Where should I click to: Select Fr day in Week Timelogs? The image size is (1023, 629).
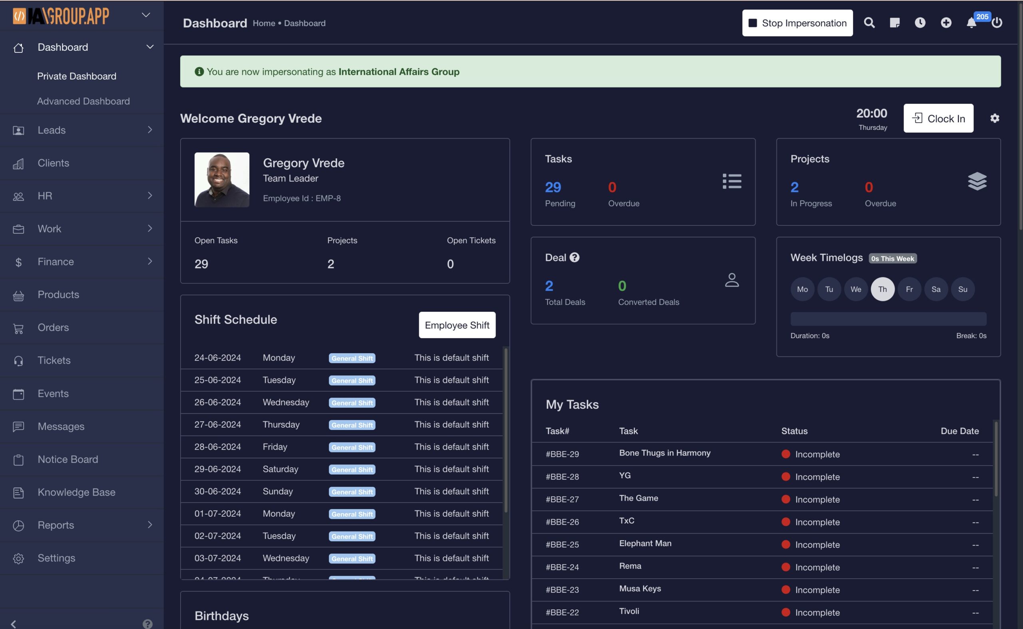pyautogui.click(x=909, y=289)
